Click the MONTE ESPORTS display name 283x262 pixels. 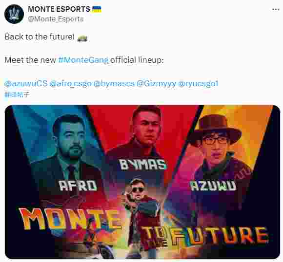pyautogui.click(x=59, y=9)
